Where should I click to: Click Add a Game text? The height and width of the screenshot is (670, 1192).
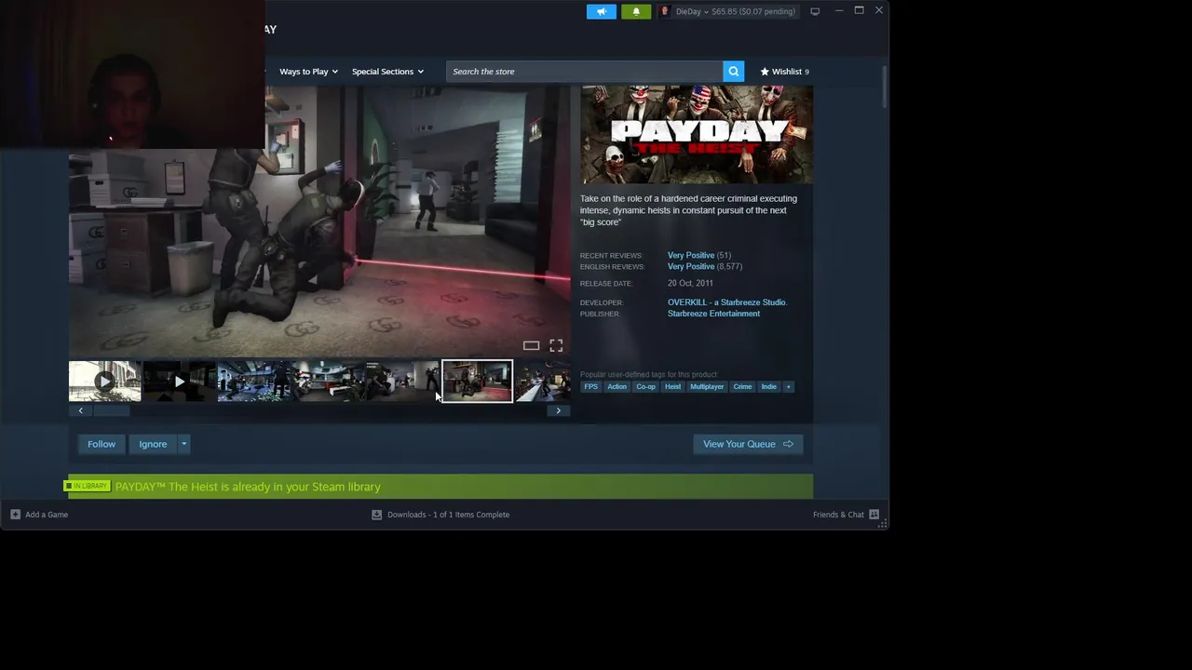47,515
